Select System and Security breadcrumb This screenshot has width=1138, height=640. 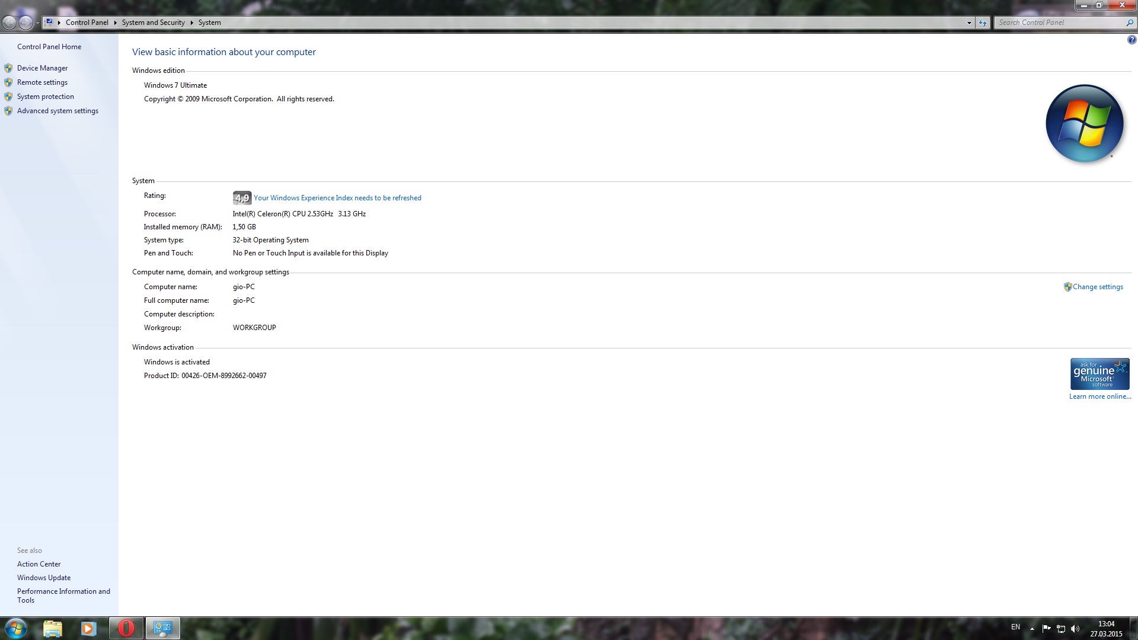pyautogui.click(x=153, y=23)
